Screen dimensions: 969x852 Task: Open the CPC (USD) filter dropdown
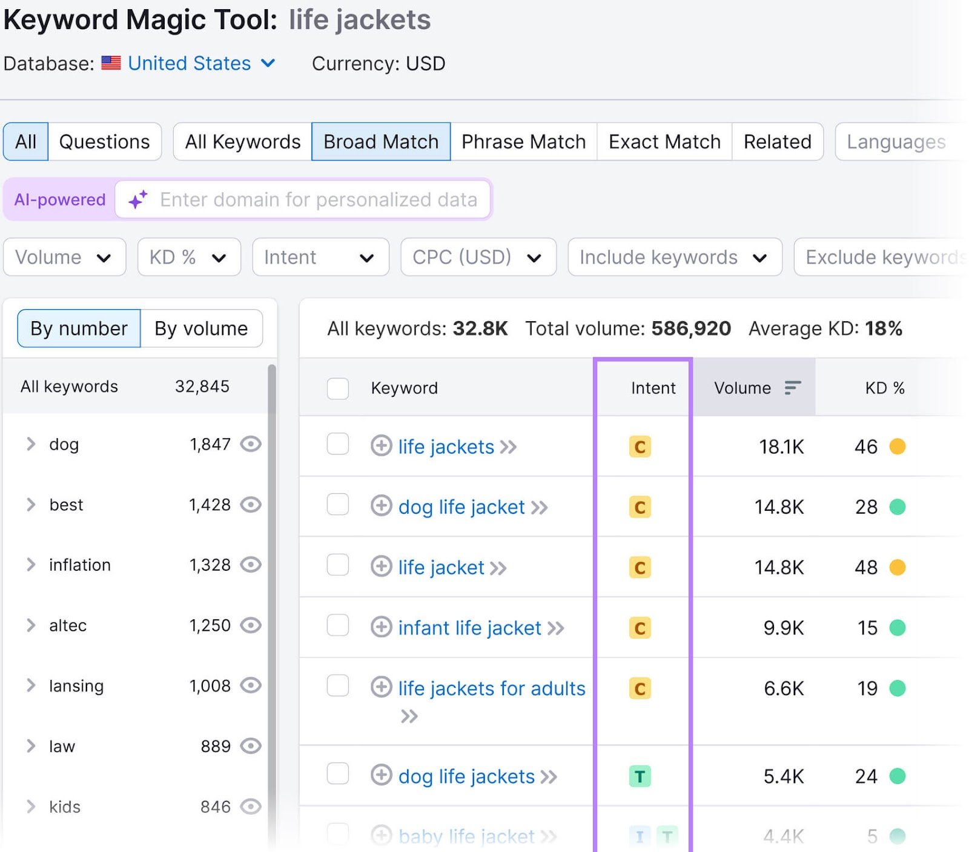[478, 257]
